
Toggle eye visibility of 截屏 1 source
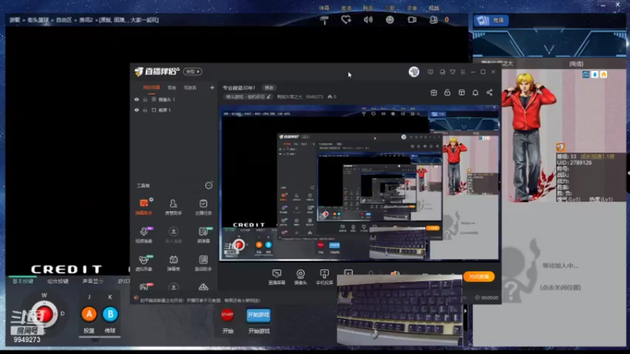pyautogui.click(x=136, y=110)
